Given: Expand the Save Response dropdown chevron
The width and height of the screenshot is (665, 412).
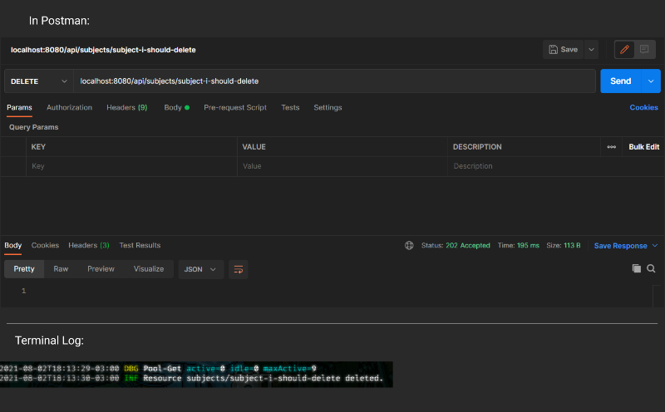Looking at the screenshot, I should (655, 246).
